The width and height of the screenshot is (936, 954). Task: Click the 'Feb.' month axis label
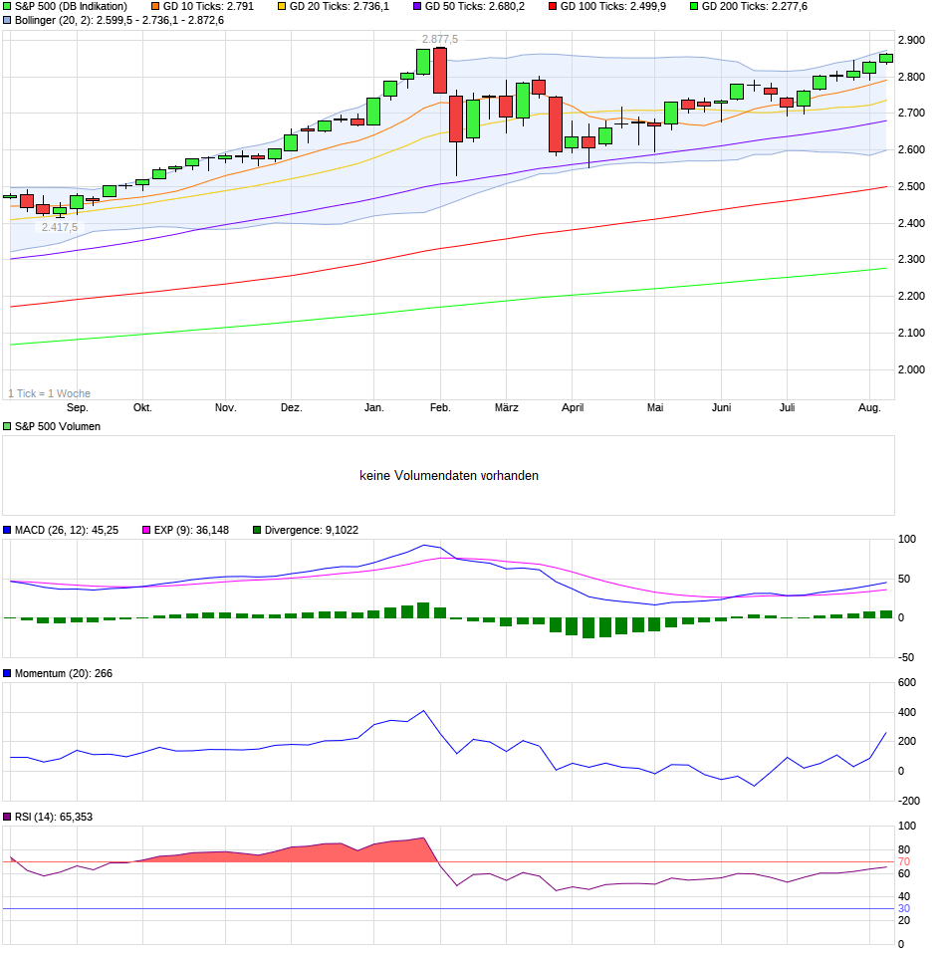pos(440,407)
